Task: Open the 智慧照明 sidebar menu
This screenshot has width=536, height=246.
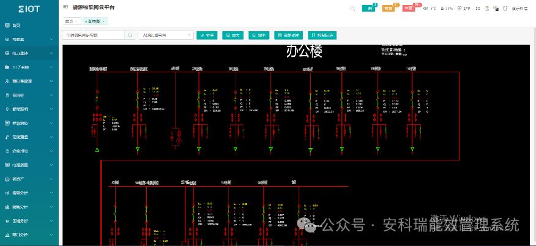Action: (29, 110)
